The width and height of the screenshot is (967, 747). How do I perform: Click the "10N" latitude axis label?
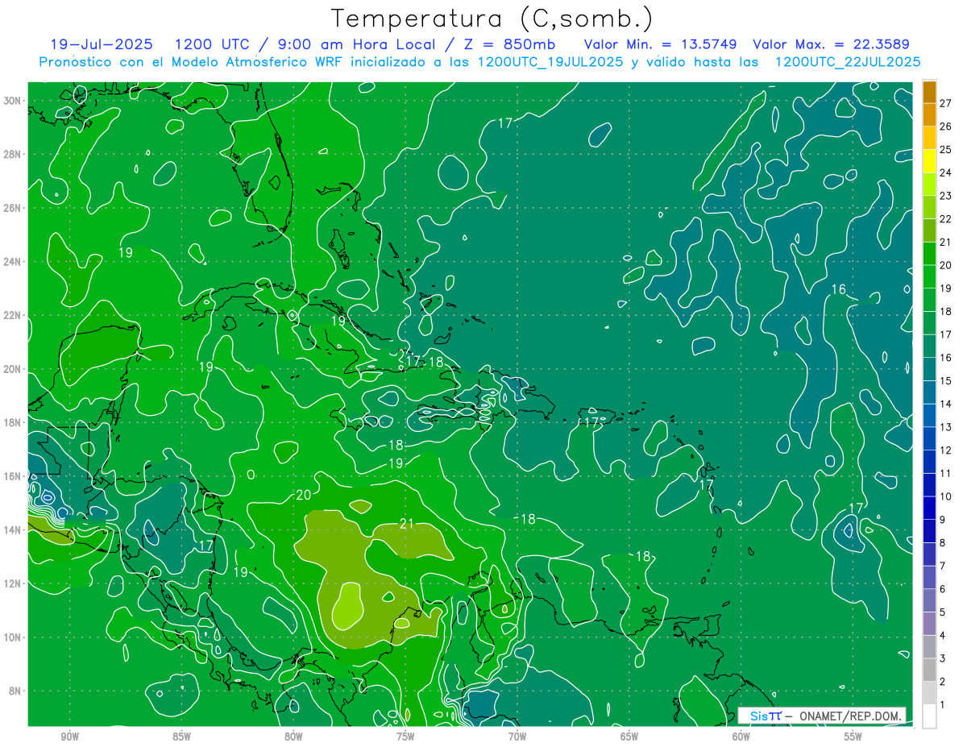tap(13, 637)
